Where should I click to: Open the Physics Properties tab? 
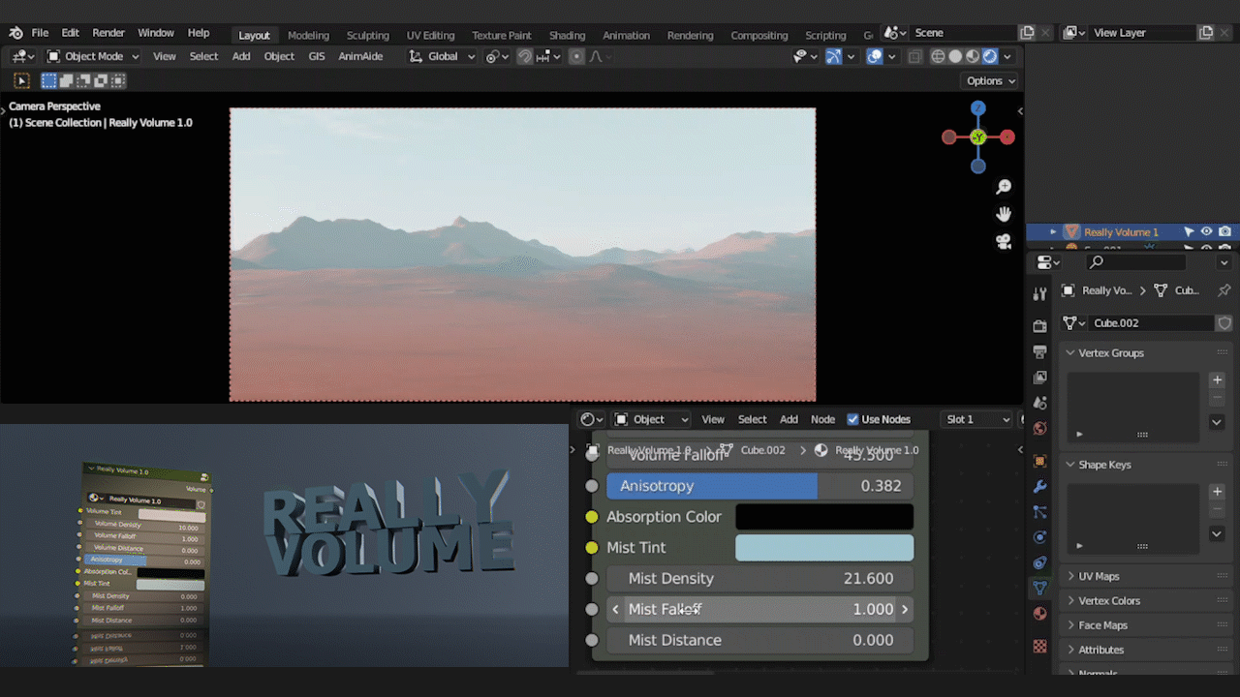coord(1039,537)
